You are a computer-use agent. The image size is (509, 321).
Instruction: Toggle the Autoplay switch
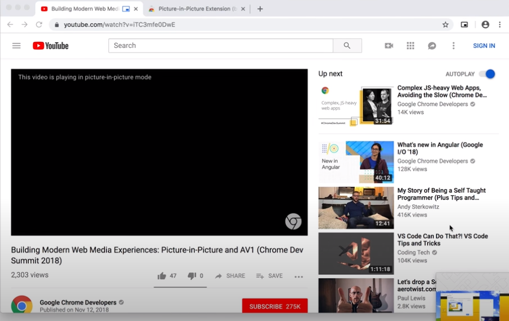click(x=488, y=74)
